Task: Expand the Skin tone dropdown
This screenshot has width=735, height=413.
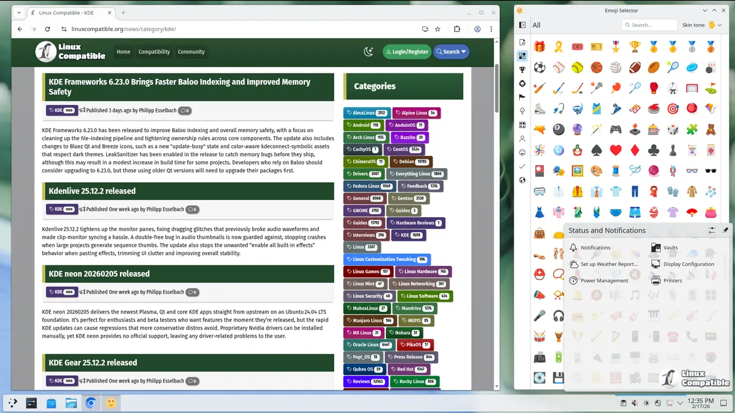Action: click(x=715, y=25)
